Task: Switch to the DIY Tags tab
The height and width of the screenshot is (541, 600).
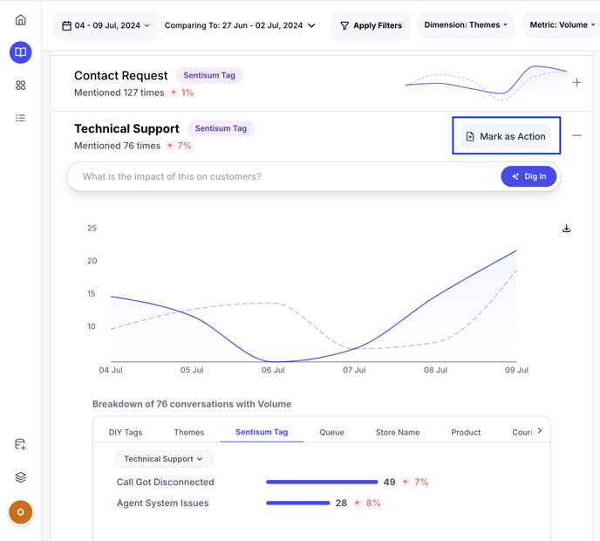Action: coord(126,432)
